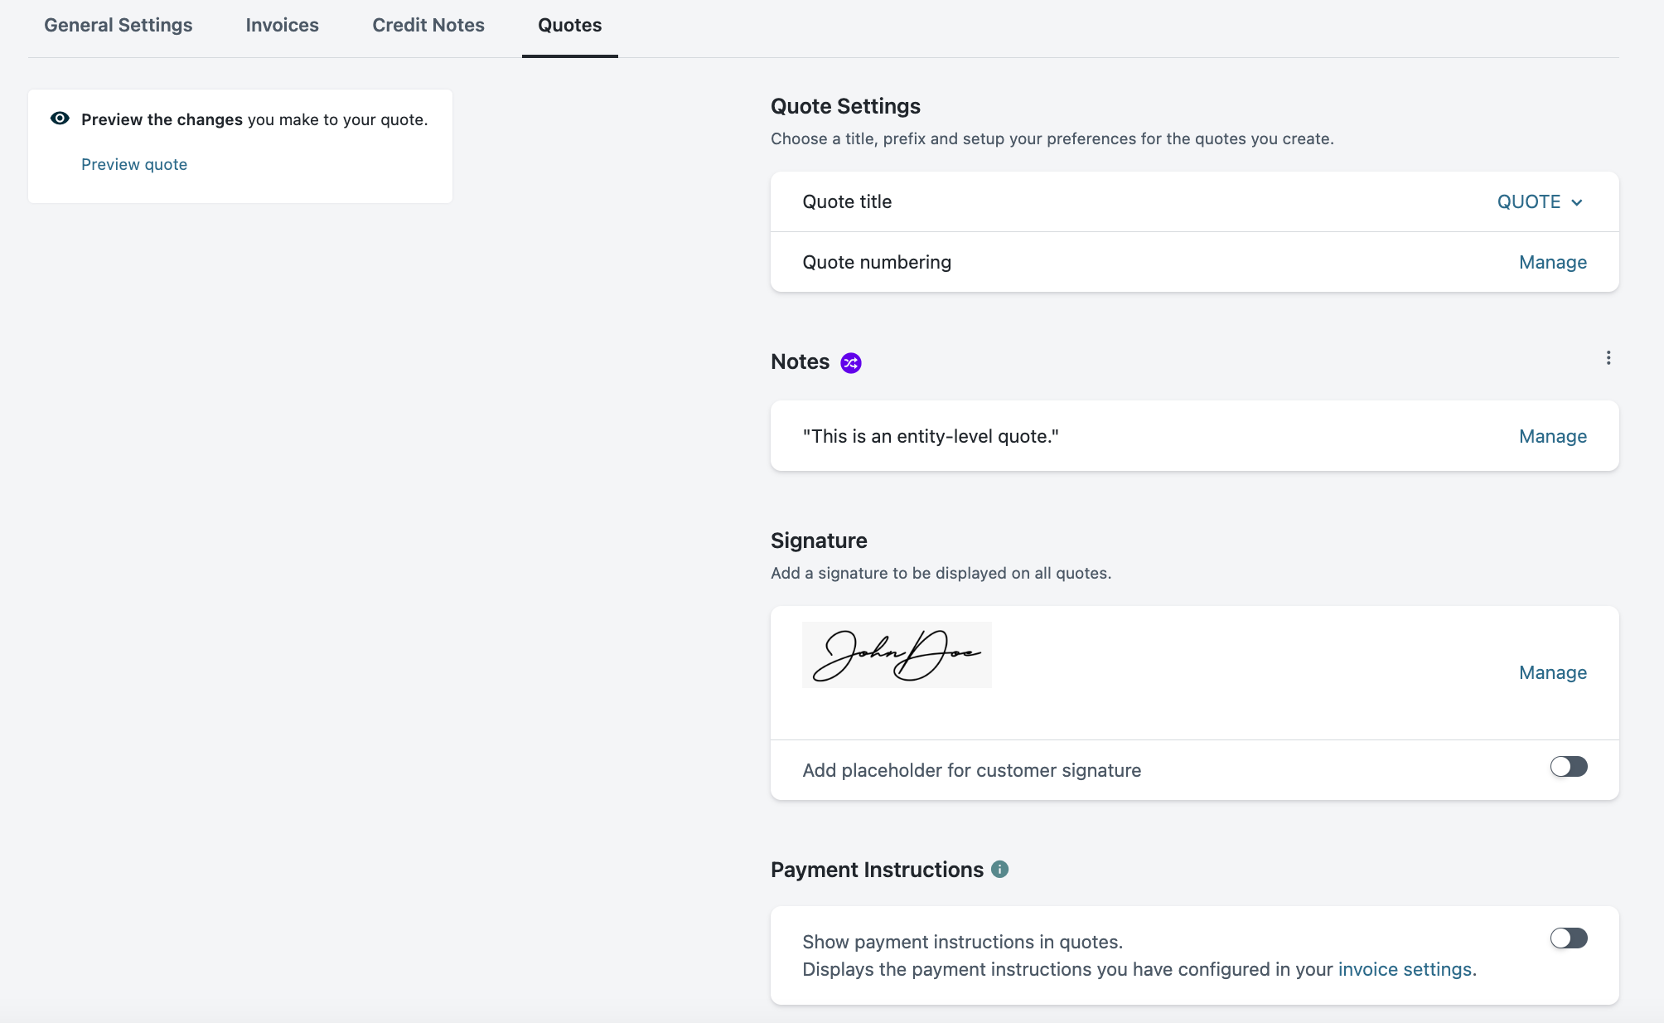Open the three-dot menu for Notes
The height and width of the screenshot is (1023, 1664).
tap(1608, 358)
